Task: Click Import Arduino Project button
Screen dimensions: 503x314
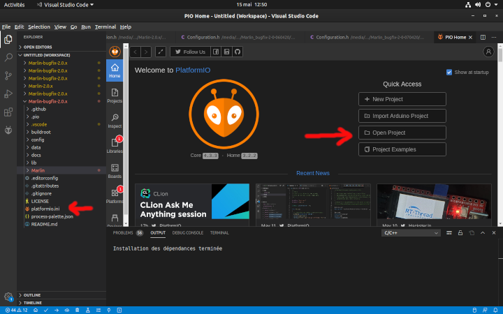Action: 402,116
